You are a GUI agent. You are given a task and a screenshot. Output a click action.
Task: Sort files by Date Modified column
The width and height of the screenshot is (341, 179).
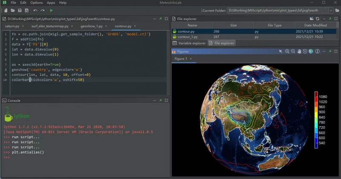point(315,25)
